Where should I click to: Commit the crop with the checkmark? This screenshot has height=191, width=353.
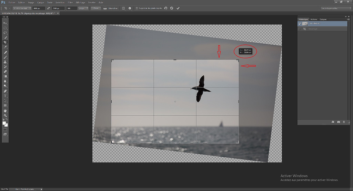point(178,8)
